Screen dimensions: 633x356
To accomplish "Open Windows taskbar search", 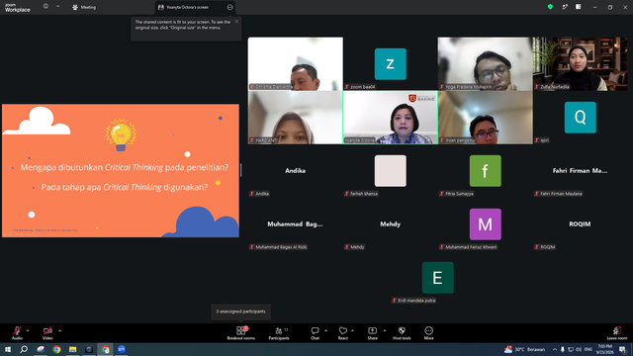I will click(24, 349).
